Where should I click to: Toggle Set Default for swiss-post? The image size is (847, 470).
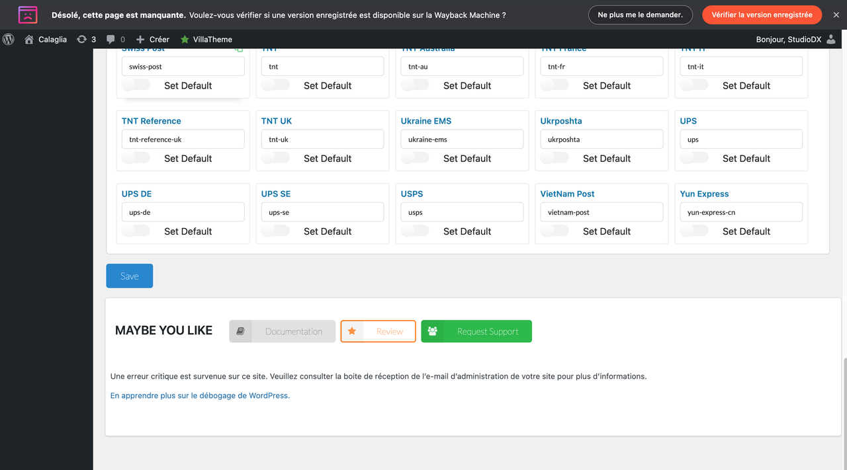tap(136, 85)
